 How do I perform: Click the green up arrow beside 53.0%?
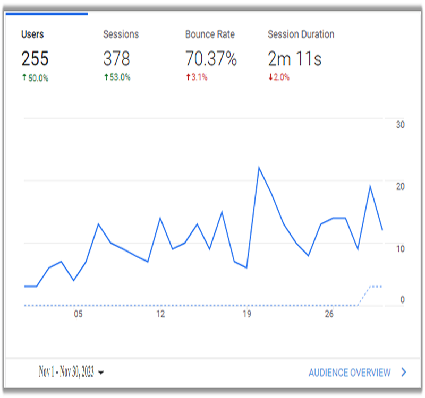[106, 78]
